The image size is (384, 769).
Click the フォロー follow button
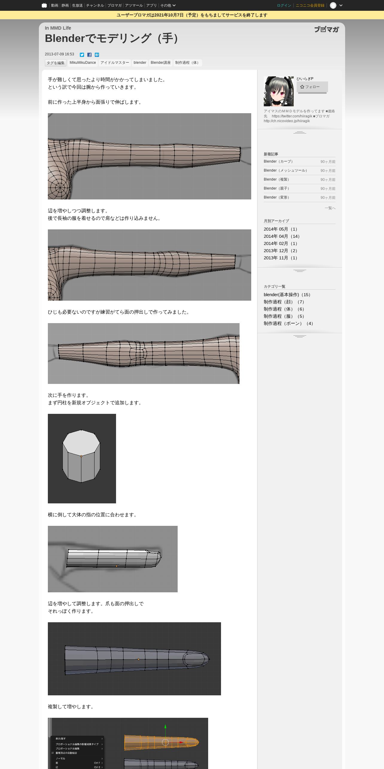(312, 87)
